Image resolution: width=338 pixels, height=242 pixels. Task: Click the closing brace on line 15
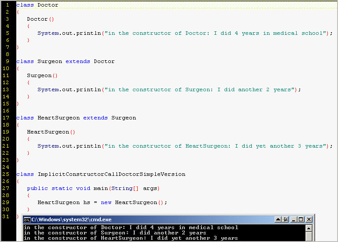click(x=18, y=104)
